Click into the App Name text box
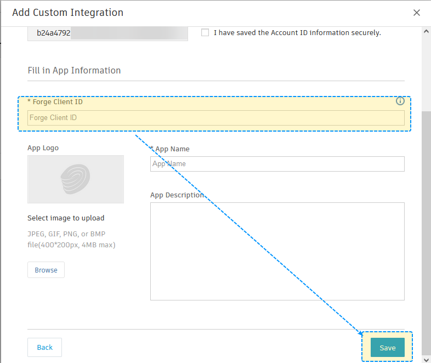The image size is (431, 363). tap(277, 164)
